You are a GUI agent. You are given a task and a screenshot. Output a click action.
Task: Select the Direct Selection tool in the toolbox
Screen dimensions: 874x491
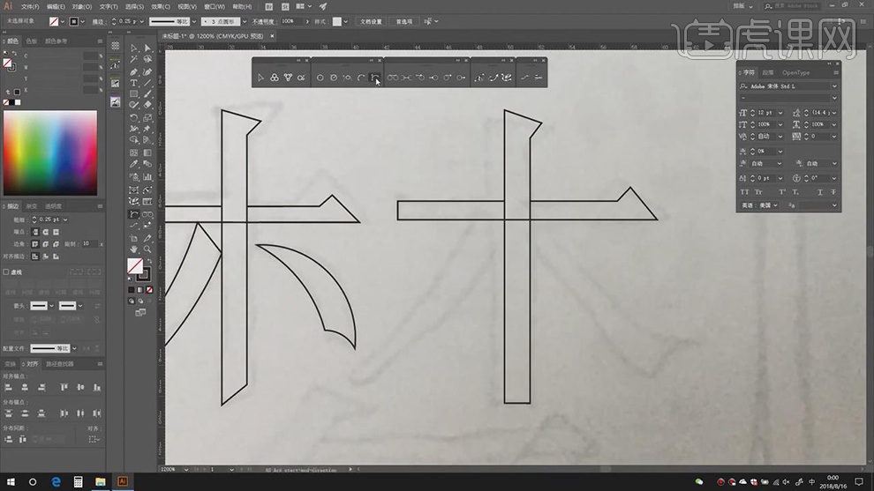(147, 48)
